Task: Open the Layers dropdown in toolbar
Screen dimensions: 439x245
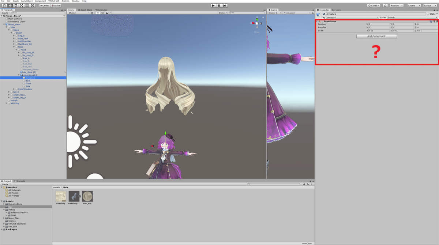Action: (414, 5)
